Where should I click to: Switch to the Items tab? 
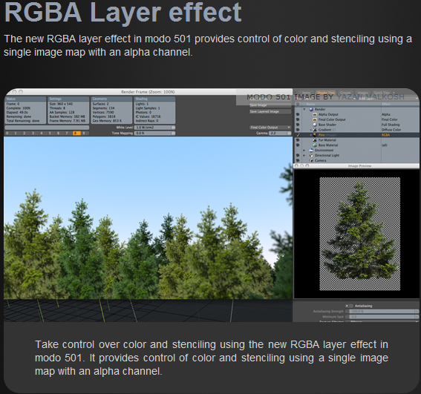pyautogui.click(x=306, y=93)
